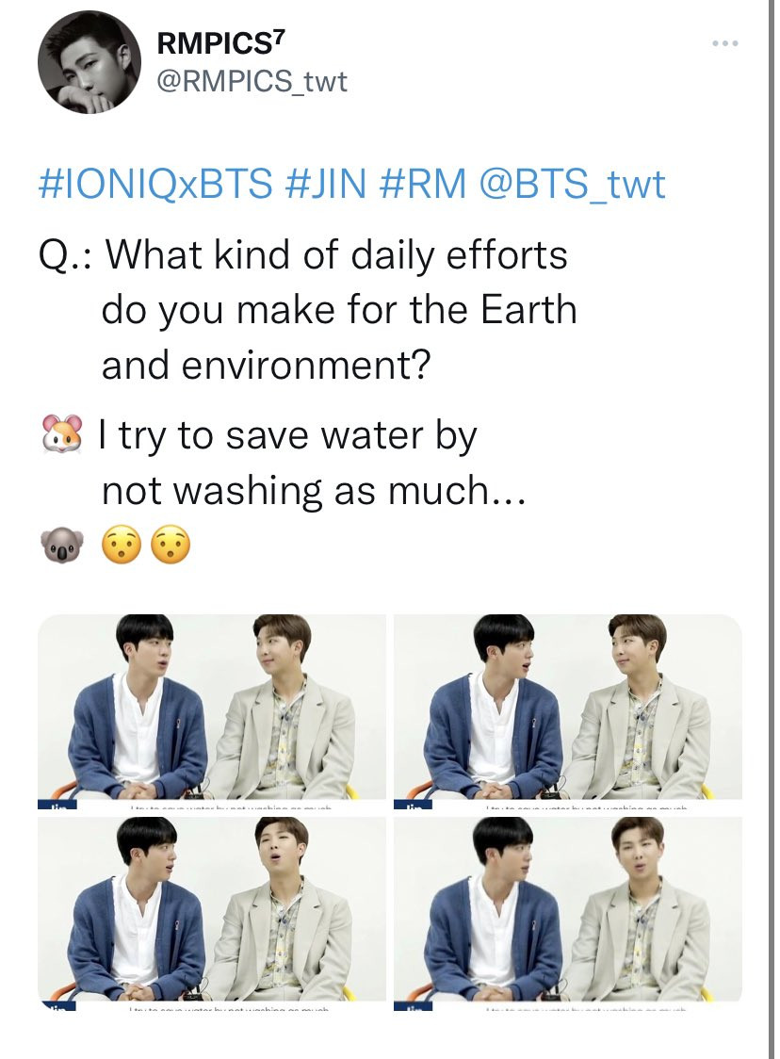The image size is (780, 1059).
Task: Open the #JIN hashtag
Action: [326, 184]
